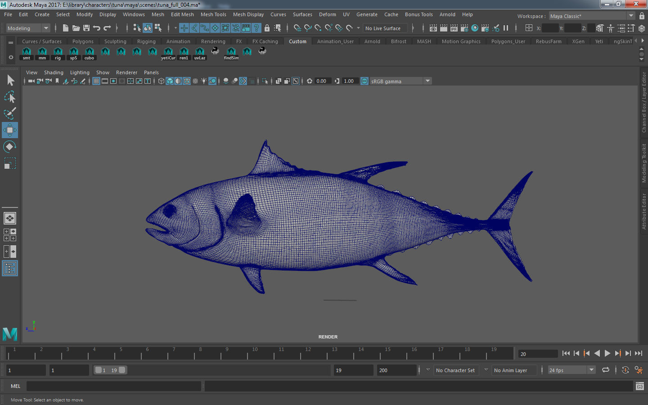
Task: Open the Script Editor icon
Action: pos(640,386)
